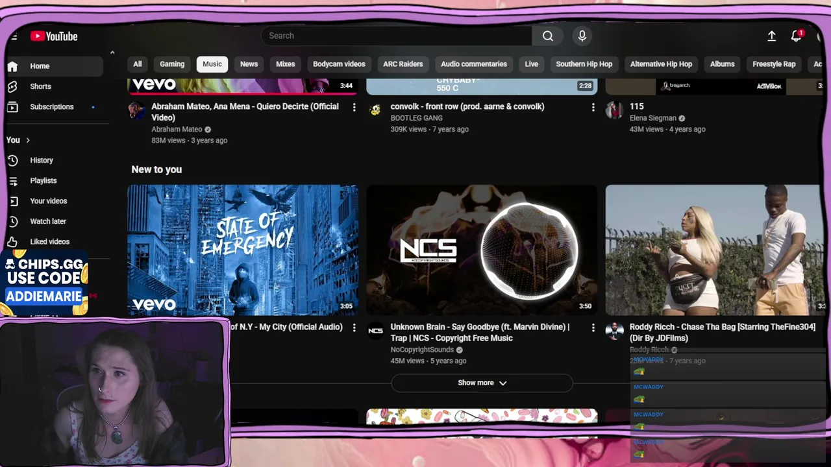Click the hamburger guide menu icon
Screen dimensions: 831x467
(14, 36)
